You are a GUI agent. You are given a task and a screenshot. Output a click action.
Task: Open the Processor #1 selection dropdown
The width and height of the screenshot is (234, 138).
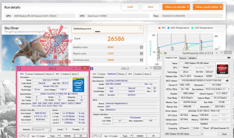(49, 130)
